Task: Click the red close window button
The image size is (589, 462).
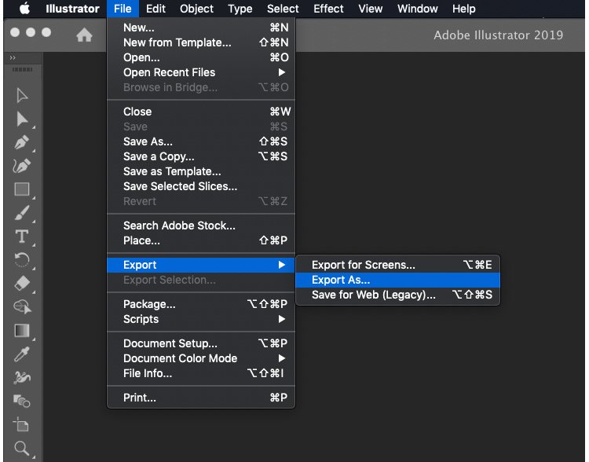Action: pos(15,32)
